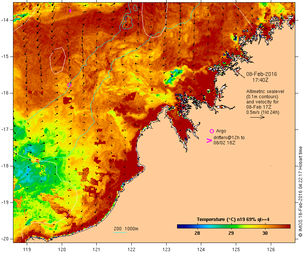305x253 pixels.
Task: Click the -18 latitude axis label
Action: click(x=5, y=166)
